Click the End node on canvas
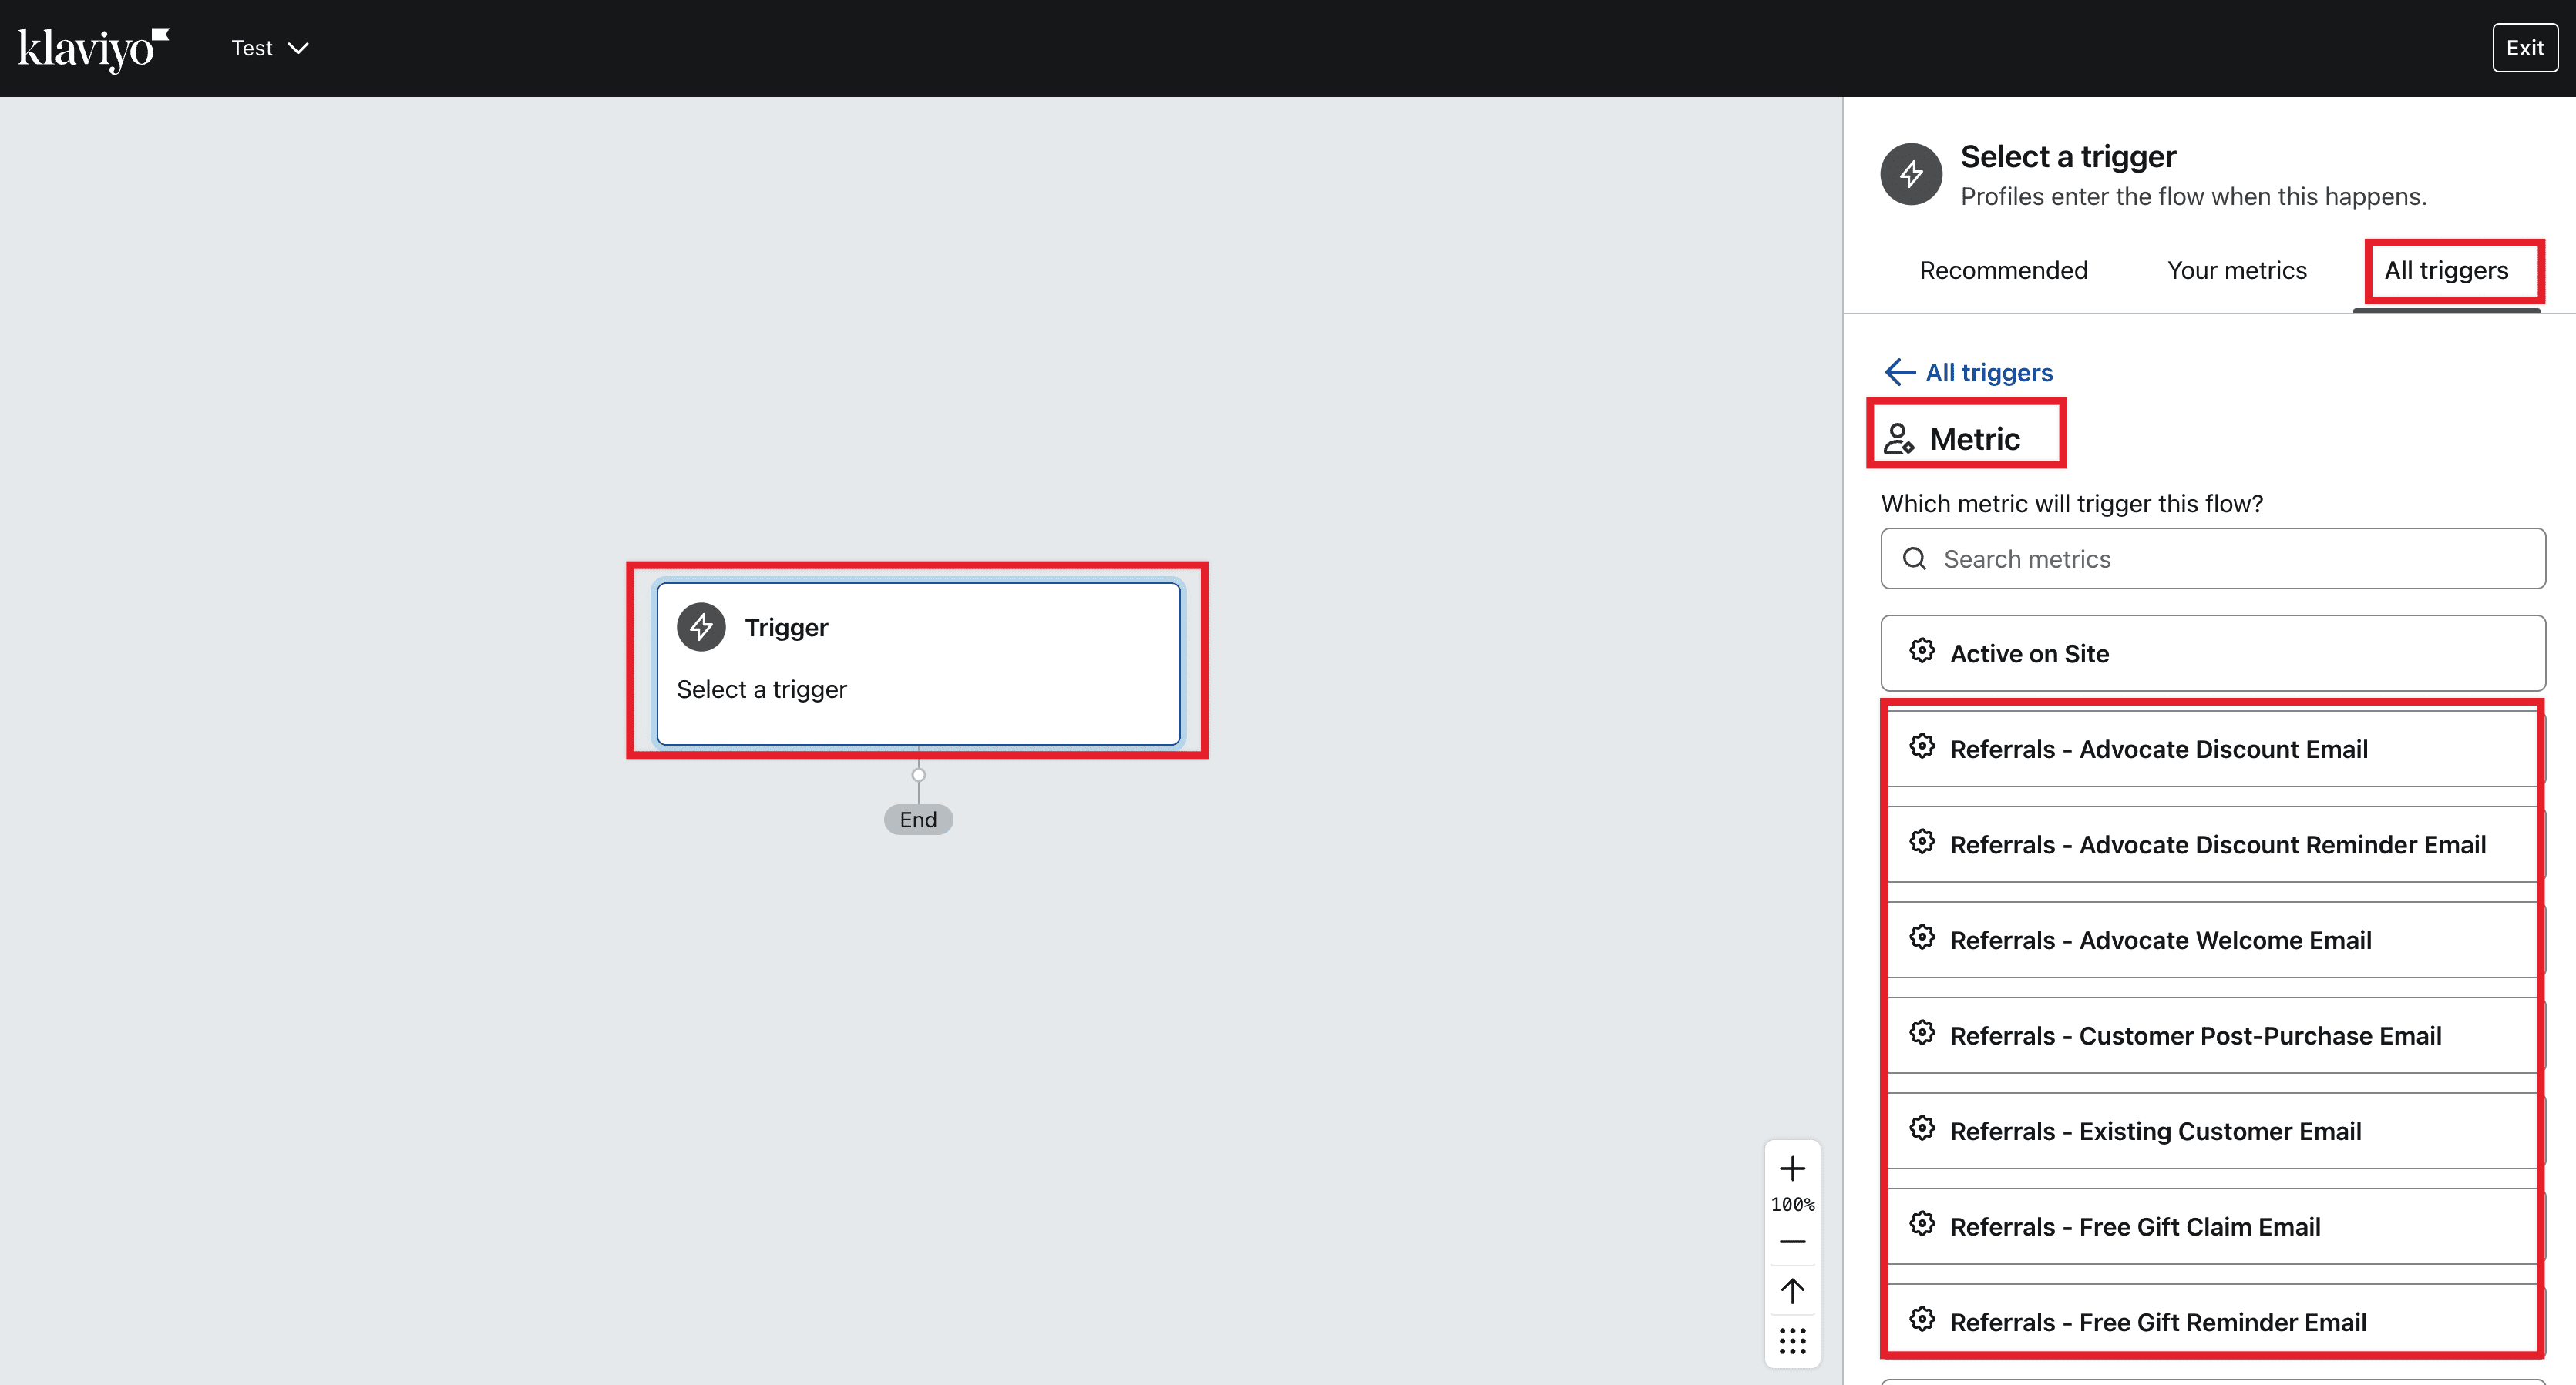 (x=917, y=820)
